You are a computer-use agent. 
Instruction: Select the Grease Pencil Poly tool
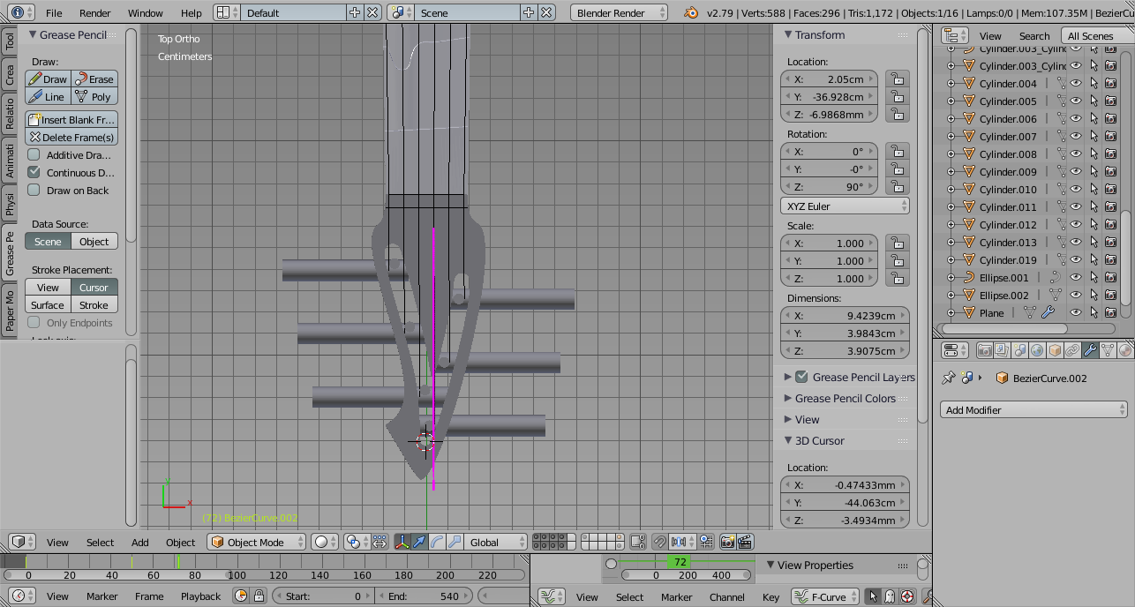[x=94, y=96]
